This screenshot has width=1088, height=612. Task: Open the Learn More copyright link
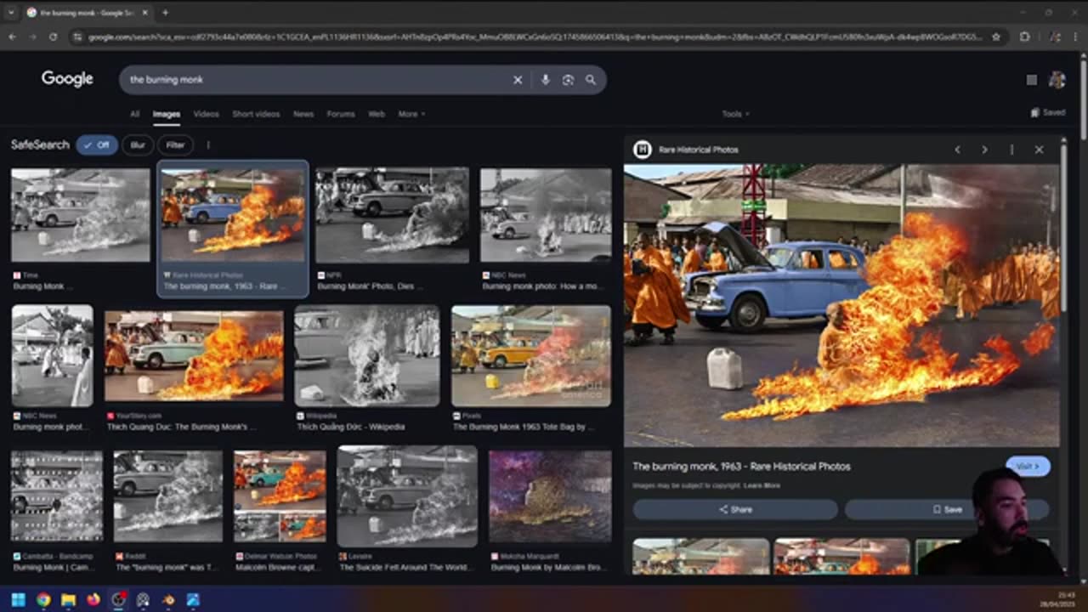click(762, 485)
